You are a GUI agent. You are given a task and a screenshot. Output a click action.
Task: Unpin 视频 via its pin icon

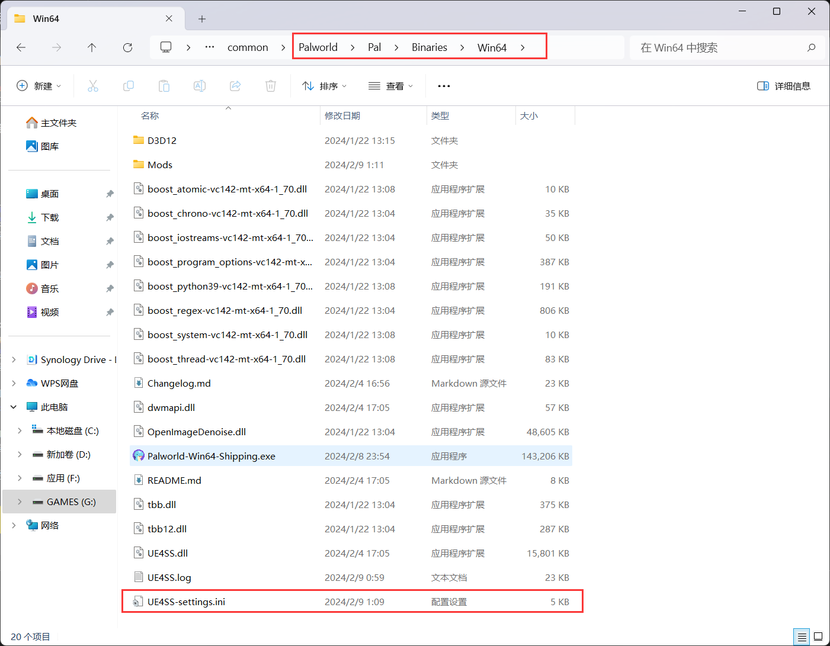coord(110,312)
